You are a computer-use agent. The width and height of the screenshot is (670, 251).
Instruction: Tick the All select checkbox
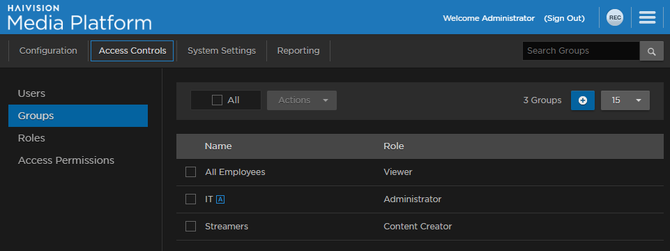(217, 100)
